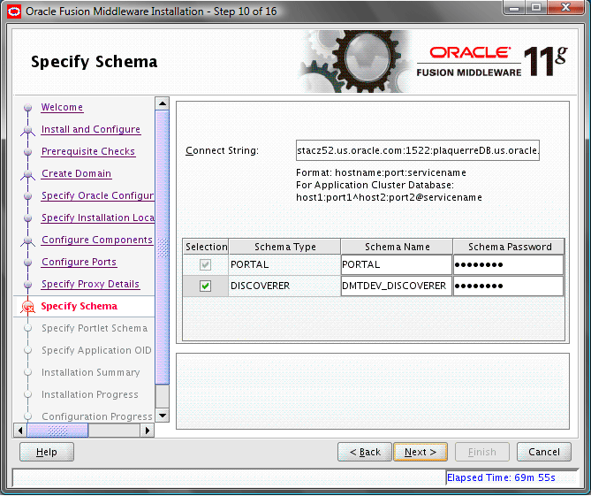Click the Format hostname:port:servicename hint
The width and height of the screenshot is (591, 496).
pyautogui.click(x=381, y=172)
